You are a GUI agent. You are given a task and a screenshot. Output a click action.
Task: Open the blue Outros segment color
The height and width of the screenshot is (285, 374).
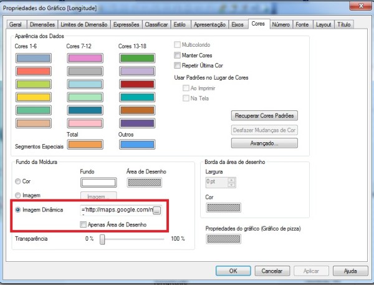[x=136, y=145]
